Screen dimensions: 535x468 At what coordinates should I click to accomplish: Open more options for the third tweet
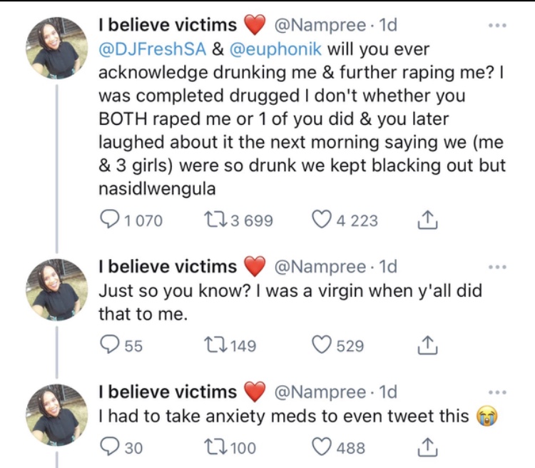tap(497, 392)
